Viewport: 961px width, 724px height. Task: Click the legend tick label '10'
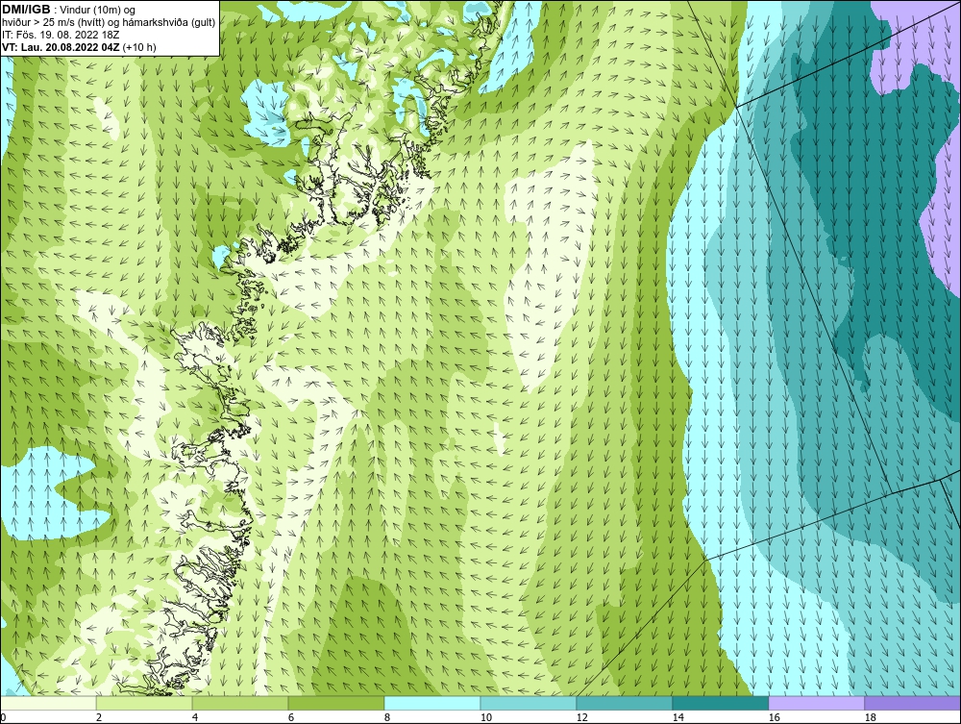486,717
